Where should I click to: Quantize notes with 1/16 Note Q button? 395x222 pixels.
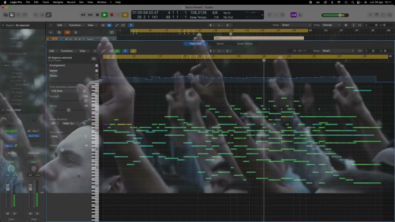coord(84,91)
